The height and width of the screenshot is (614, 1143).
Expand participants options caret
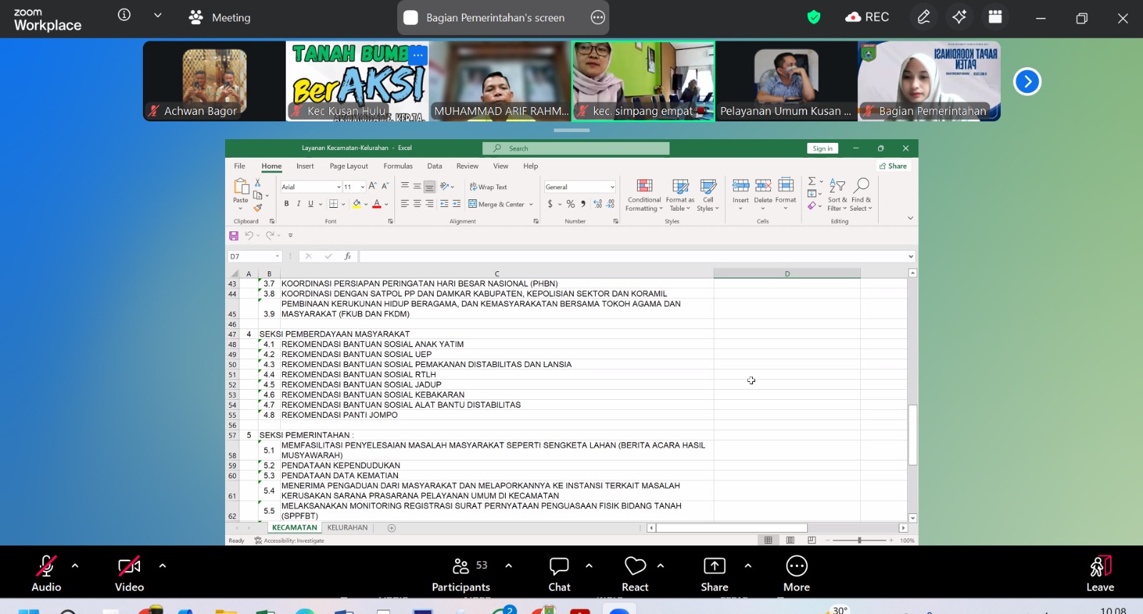pos(508,565)
